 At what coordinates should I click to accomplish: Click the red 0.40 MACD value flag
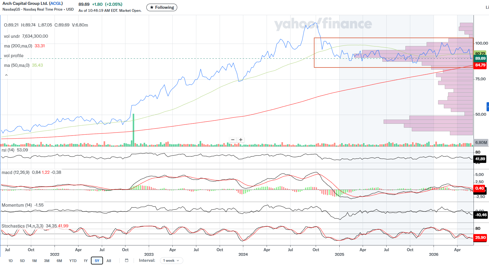pyautogui.click(x=480, y=188)
